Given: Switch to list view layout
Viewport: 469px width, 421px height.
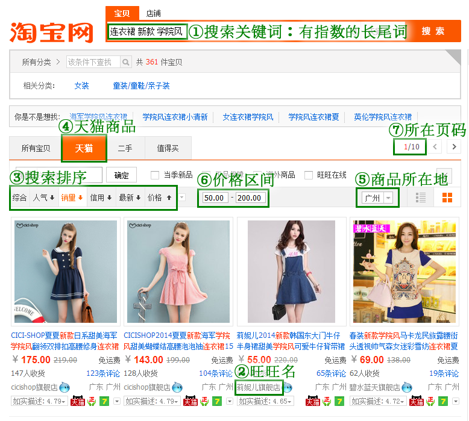Looking at the screenshot, I should [x=421, y=198].
